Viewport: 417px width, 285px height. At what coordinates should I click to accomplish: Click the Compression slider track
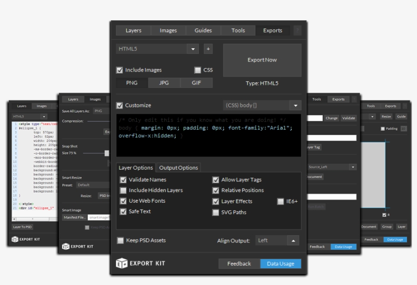pos(99,121)
